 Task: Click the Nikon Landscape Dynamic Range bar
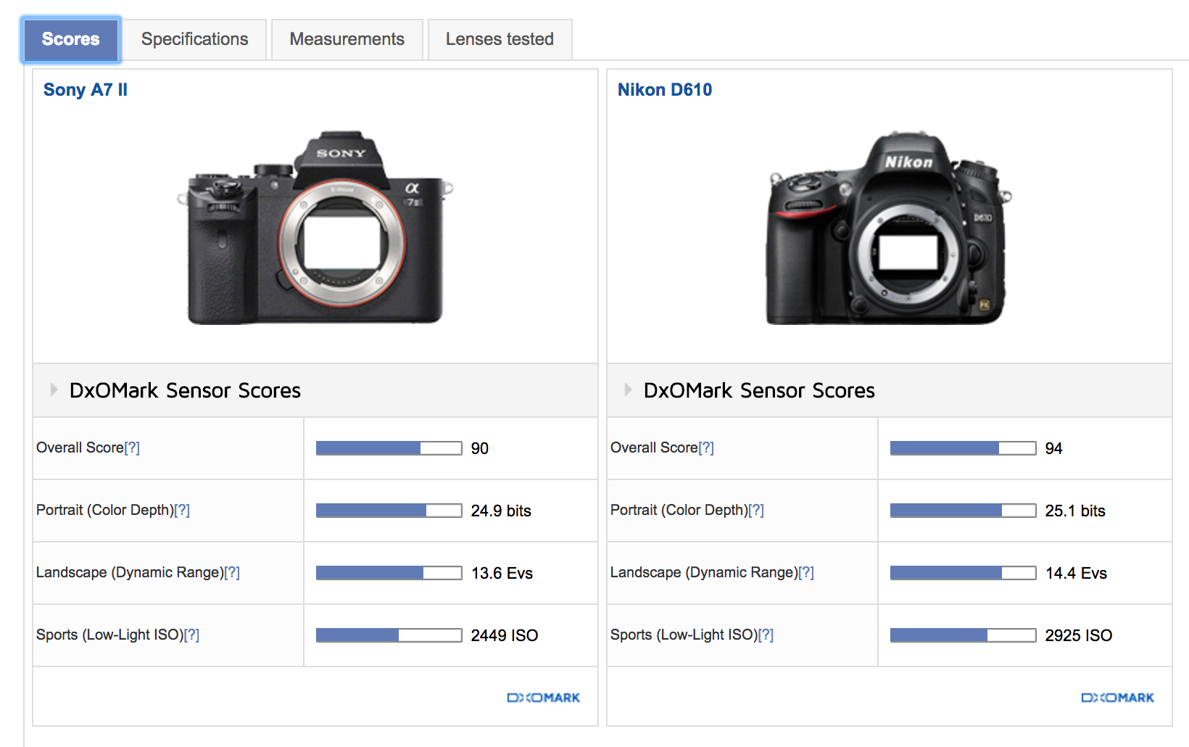[x=963, y=573]
